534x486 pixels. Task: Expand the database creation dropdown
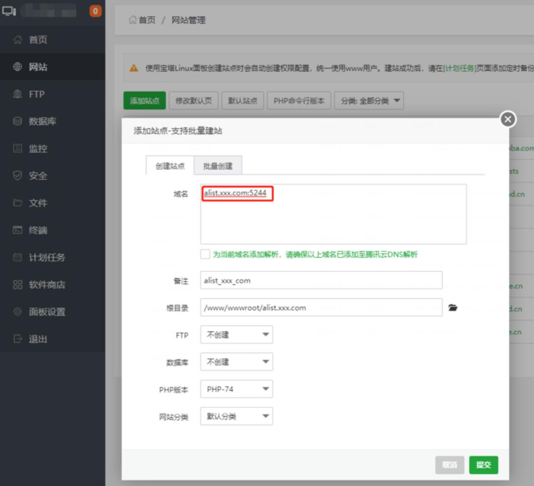[x=236, y=362]
